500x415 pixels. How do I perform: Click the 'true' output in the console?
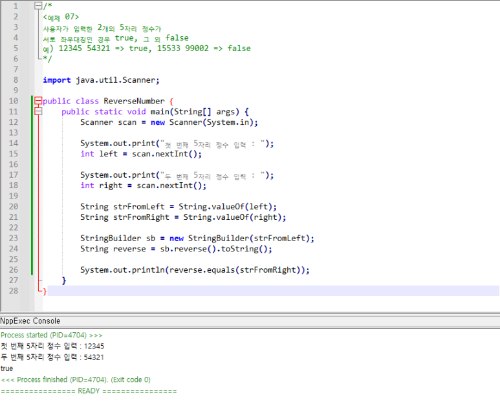pos(6,368)
